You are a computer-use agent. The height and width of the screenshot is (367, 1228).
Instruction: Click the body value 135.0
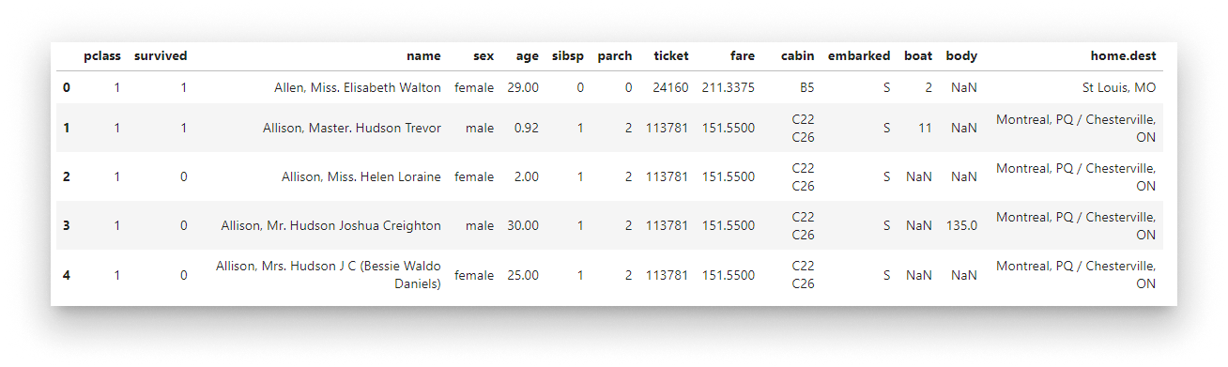point(961,225)
